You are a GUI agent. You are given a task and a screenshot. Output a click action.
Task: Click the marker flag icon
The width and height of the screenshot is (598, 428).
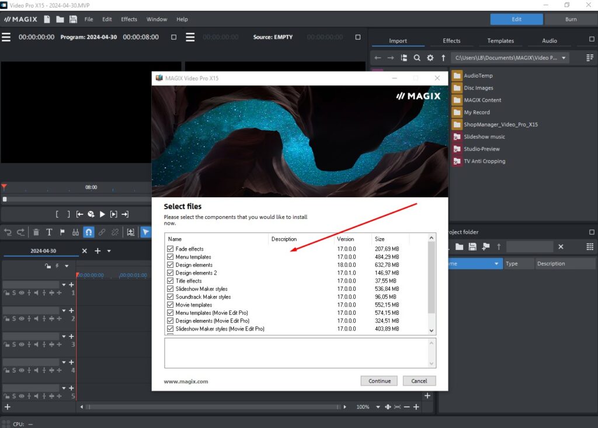coord(62,232)
